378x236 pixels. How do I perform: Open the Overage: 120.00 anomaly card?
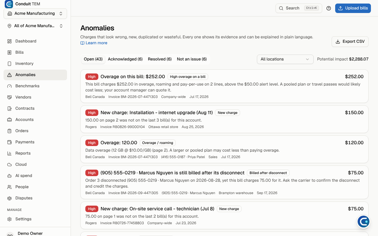coord(224,149)
